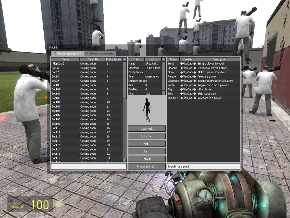Select player Bot96
Image resolution: width=290 pixels, height=218 pixels.
pyautogui.click(x=87, y=68)
